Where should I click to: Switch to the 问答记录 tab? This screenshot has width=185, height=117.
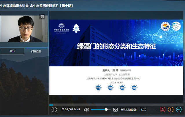tap(36, 51)
